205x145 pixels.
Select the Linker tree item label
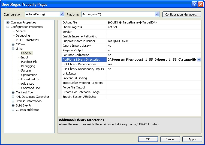point(20,49)
